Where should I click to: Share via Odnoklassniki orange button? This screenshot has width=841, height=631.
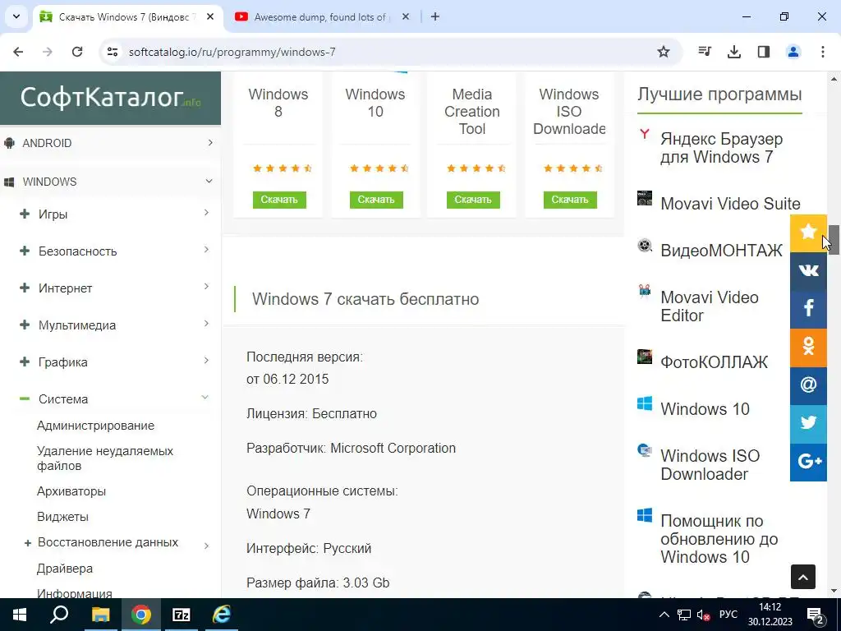pos(808,348)
